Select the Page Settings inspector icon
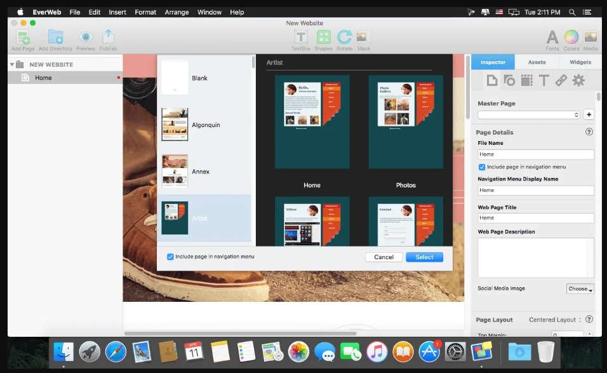 tap(491, 81)
